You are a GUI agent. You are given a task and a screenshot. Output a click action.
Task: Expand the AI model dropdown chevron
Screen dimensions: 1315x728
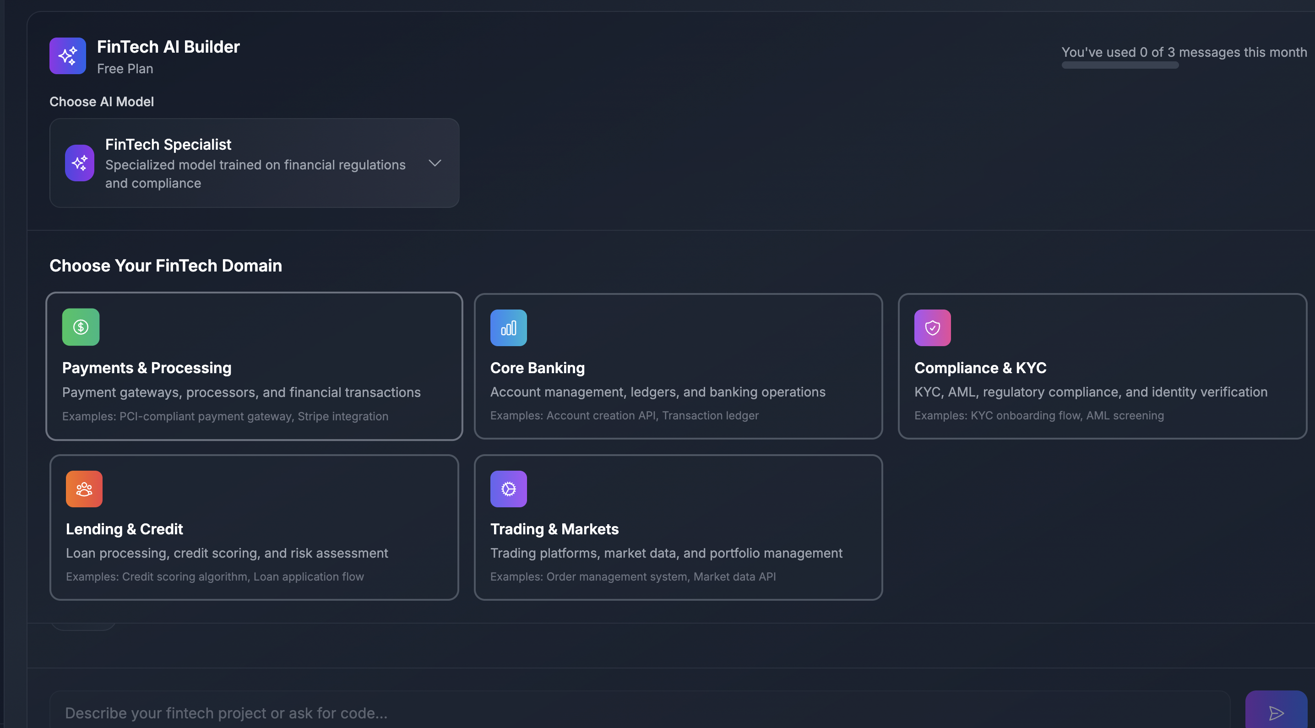[x=435, y=163]
